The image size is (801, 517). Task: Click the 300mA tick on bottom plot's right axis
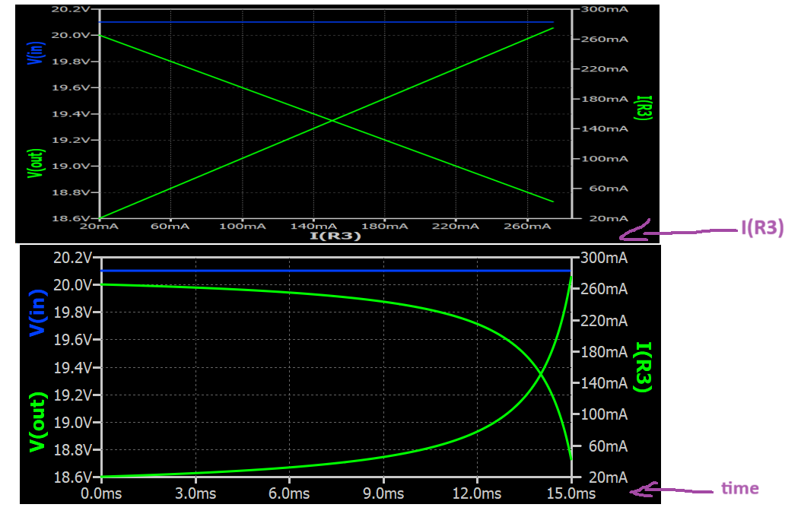point(604,258)
